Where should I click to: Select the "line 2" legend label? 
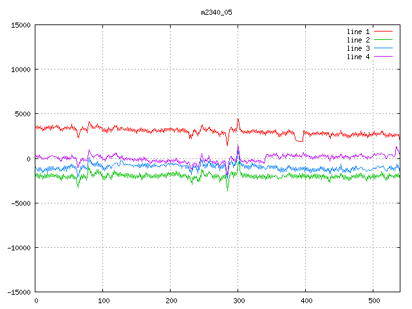tap(358, 40)
